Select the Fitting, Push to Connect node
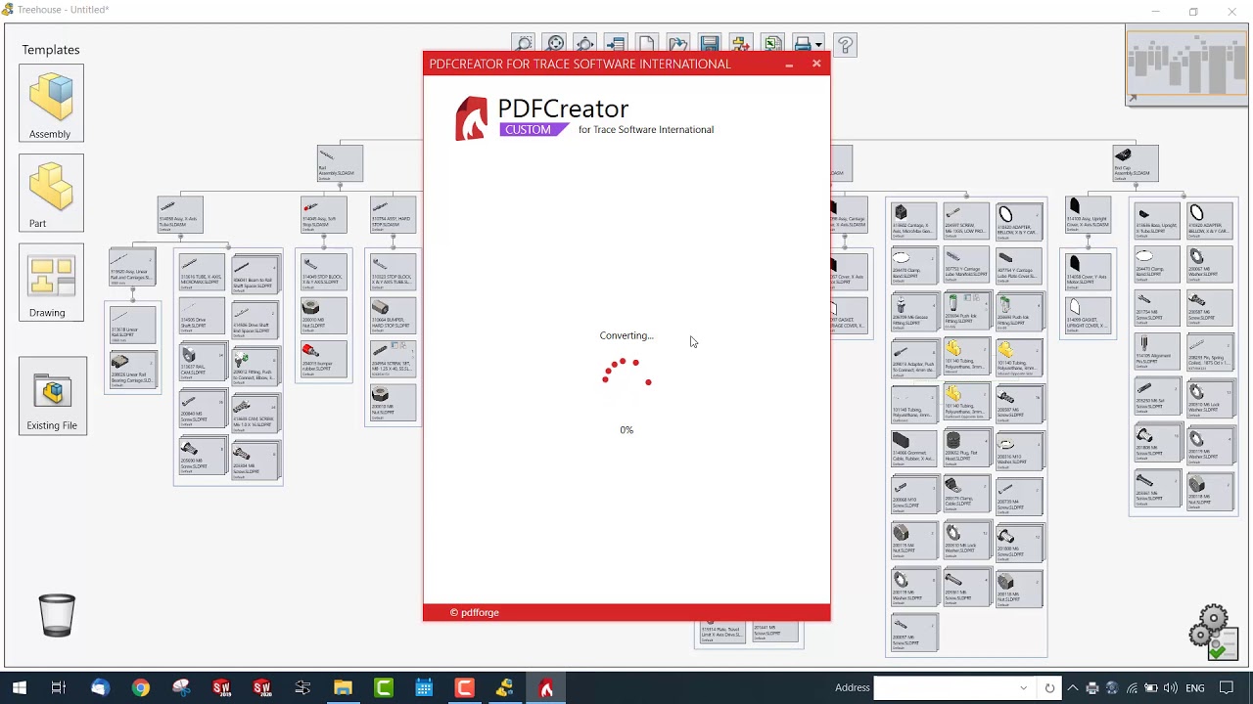This screenshot has height=704, width=1253. (255, 366)
